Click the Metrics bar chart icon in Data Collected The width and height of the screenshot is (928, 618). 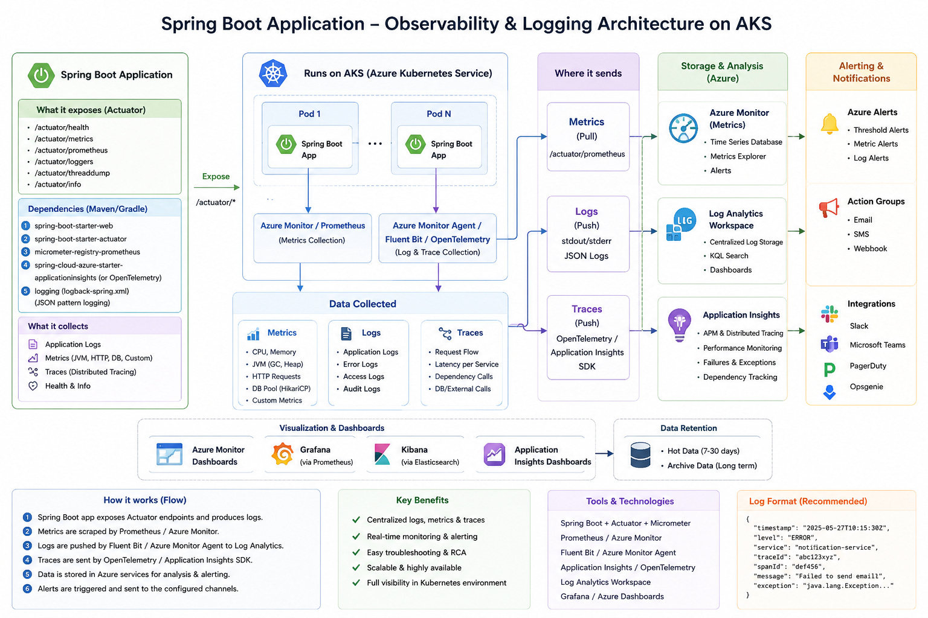[x=253, y=334]
